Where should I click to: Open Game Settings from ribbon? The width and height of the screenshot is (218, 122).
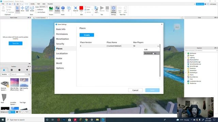pyautogui.click(x=113, y=9)
